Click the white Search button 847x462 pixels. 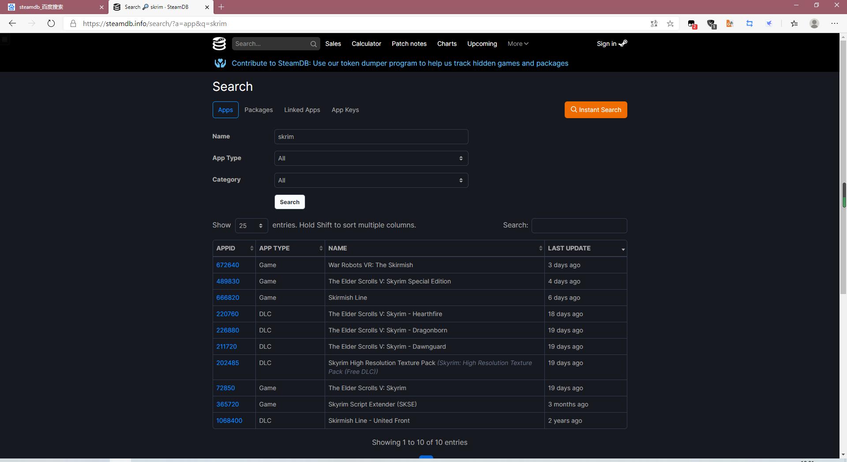click(290, 202)
